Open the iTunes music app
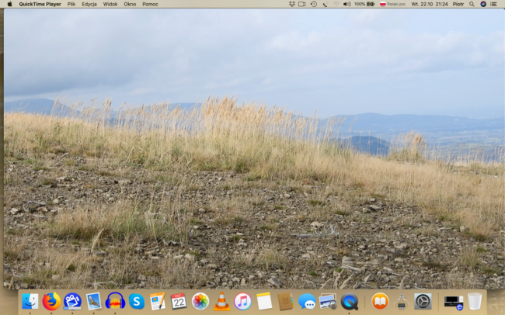 click(242, 301)
